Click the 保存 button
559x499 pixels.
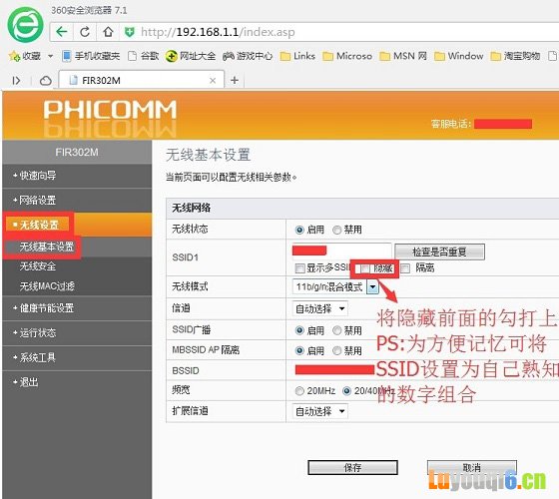(x=352, y=467)
